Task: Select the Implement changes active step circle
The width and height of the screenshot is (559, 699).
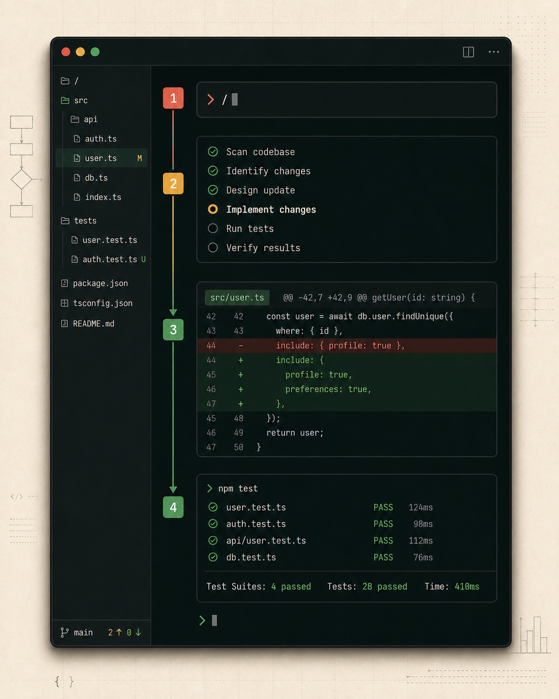Action: pyautogui.click(x=213, y=209)
